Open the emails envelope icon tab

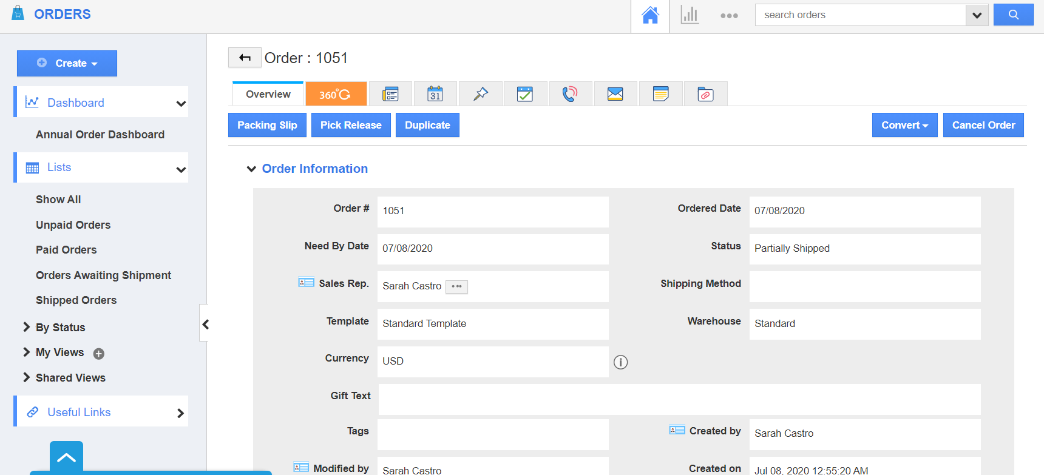point(615,94)
